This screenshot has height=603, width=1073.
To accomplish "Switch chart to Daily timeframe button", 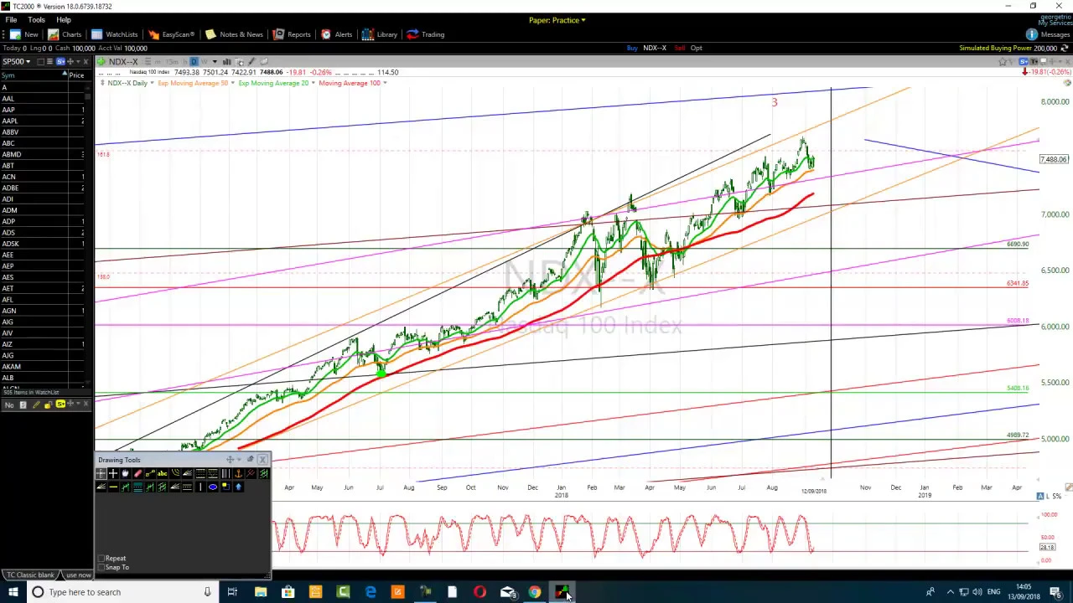I will click(x=194, y=61).
